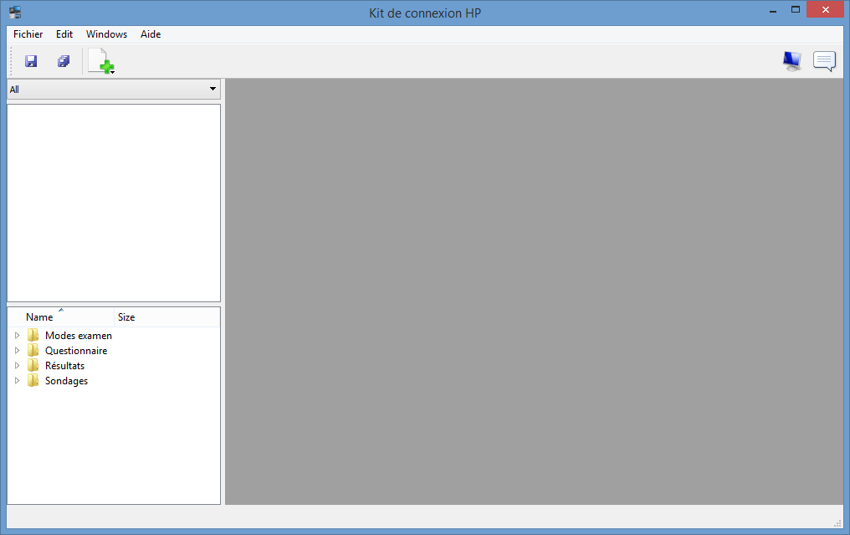Sort by the Name column header
This screenshot has width=850, height=535.
click(61, 316)
